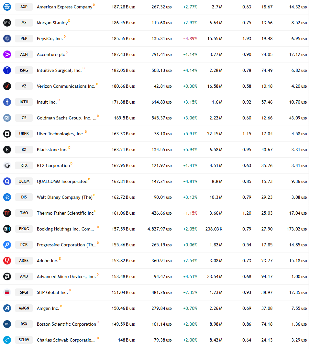Open the Morgan Stanley company link
Screen dimensions: 309x349
[52, 23]
